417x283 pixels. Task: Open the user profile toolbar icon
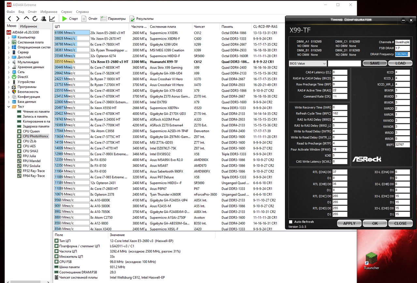coord(43,19)
